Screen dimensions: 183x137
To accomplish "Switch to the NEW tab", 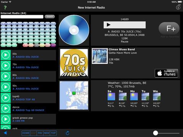I will coord(47,133).
